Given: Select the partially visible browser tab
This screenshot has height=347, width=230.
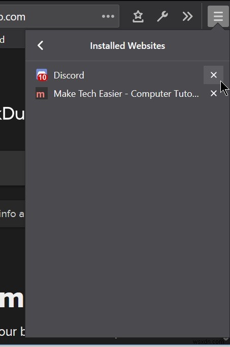Looking at the screenshot, I should tap(12, 40).
